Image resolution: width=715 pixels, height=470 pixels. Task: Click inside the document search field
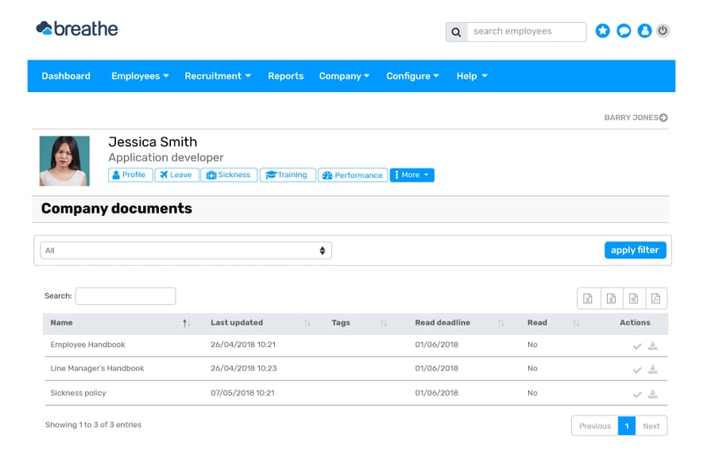click(x=125, y=295)
